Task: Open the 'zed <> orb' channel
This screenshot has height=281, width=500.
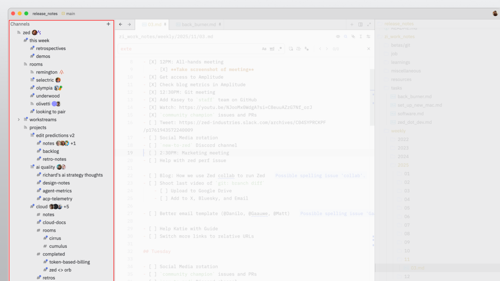Action: pos(60,270)
